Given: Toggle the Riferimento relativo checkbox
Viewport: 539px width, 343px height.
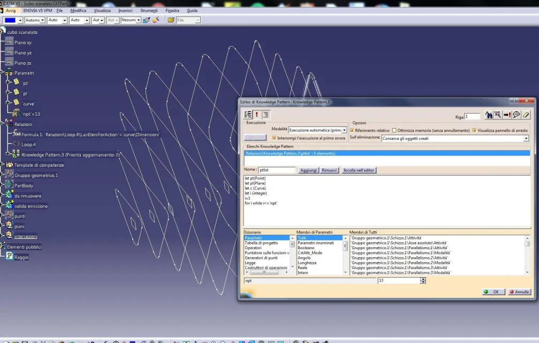Looking at the screenshot, I should pos(352,130).
